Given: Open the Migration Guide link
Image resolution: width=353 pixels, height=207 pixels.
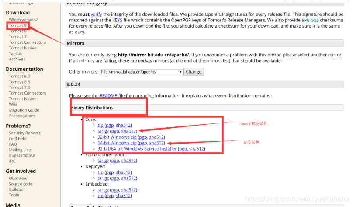Looking at the screenshot, I should [x=24, y=110].
